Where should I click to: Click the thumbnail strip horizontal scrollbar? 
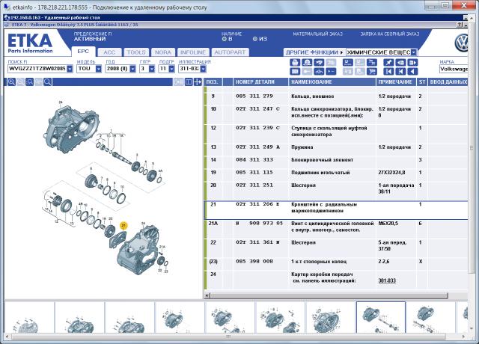pyautogui.click(x=228, y=337)
